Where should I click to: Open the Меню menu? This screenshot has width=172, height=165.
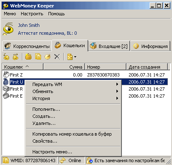tap(10, 14)
